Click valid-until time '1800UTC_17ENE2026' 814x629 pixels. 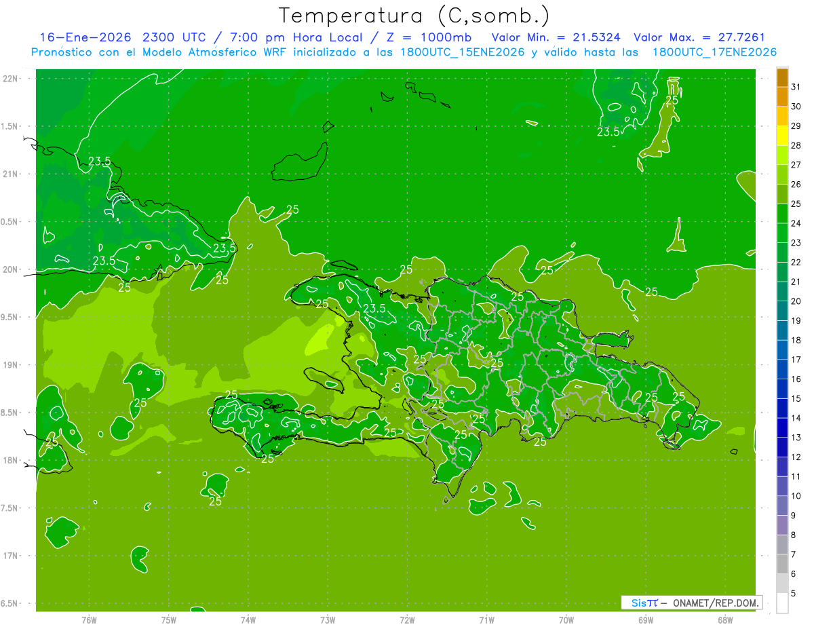coord(714,52)
